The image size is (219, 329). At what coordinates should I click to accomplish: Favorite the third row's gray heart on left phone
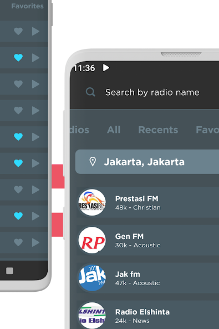pyautogui.click(x=18, y=84)
